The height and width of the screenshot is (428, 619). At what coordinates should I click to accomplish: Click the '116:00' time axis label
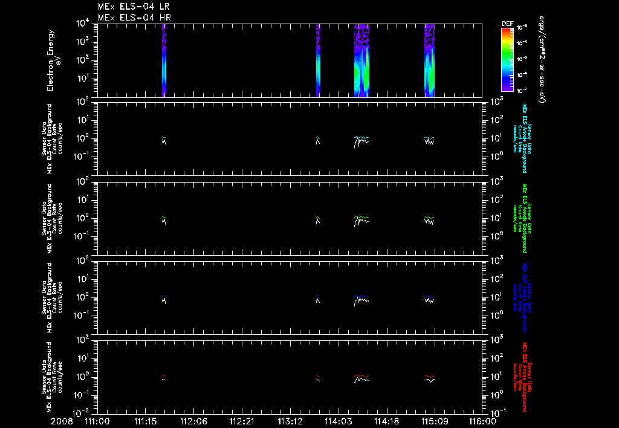pyautogui.click(x=483, y=421)
